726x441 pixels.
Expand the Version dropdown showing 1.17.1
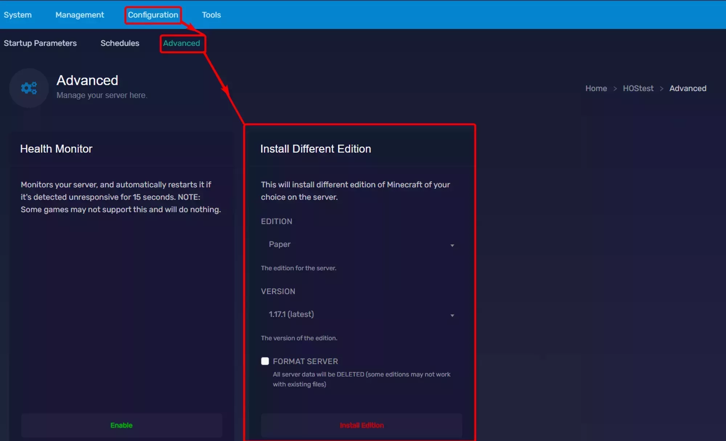(x=361, y=314)
